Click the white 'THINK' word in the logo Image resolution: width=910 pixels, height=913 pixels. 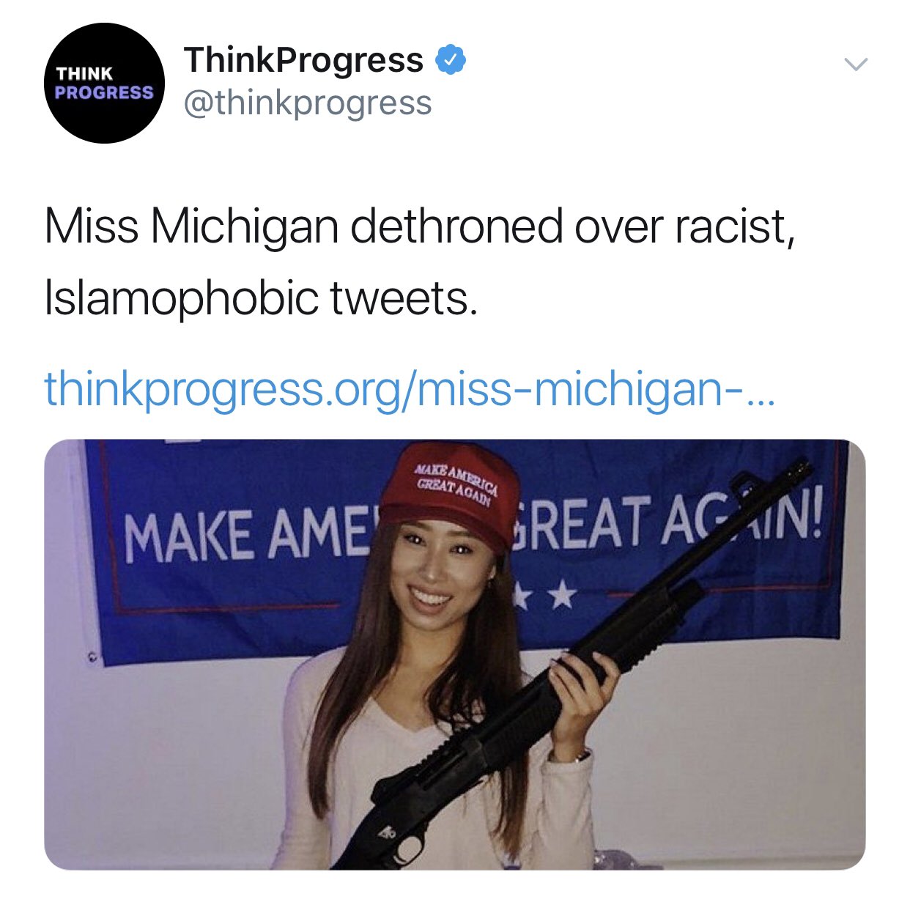(85, 73)
